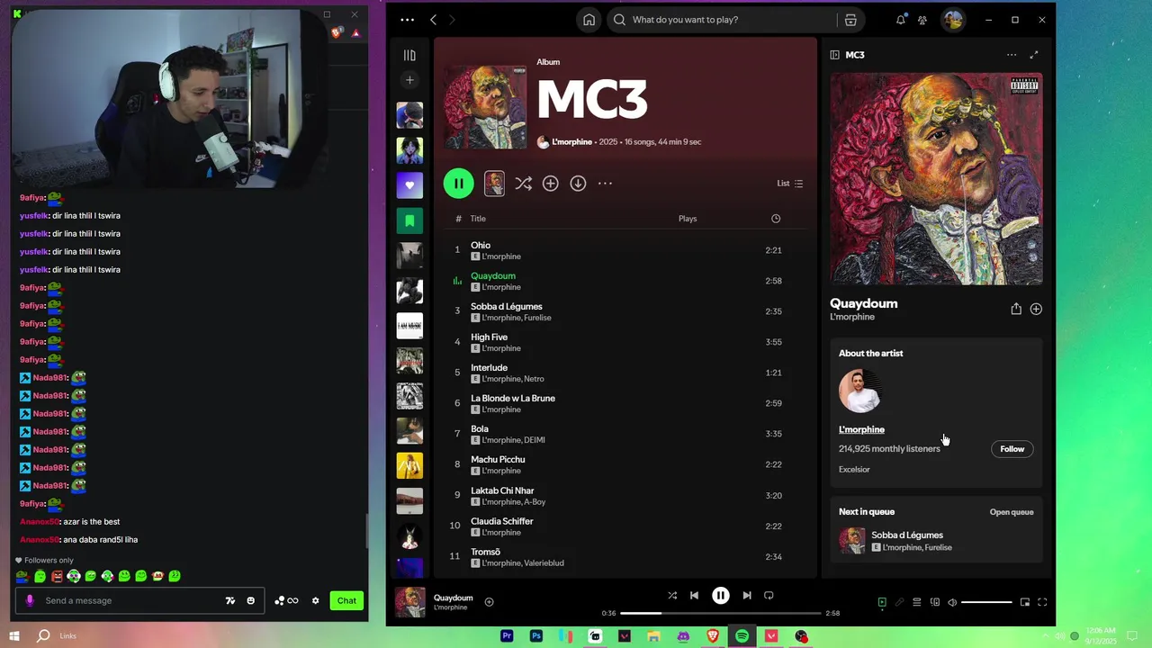Pause the MC3 album with the large green button
The image size is (1152, 648).
click(458, 184)
